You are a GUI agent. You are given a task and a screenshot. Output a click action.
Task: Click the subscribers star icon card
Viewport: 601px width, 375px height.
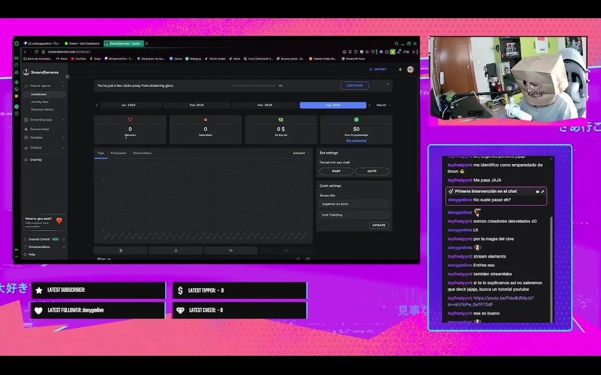(x=206, y=129)
